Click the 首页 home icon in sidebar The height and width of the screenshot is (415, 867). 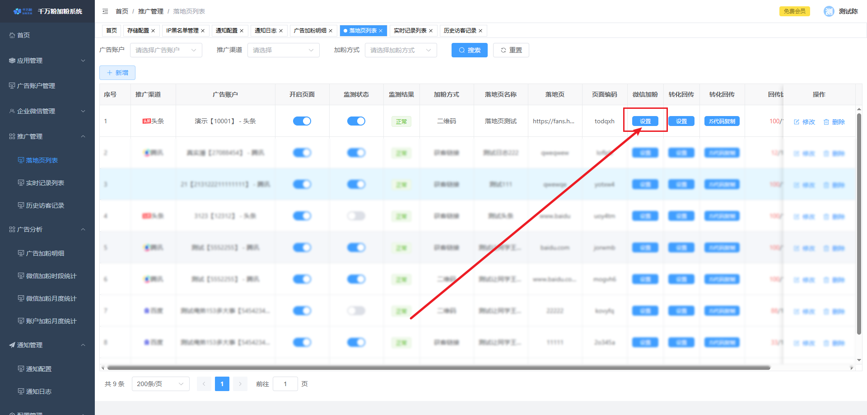[12, 35]
